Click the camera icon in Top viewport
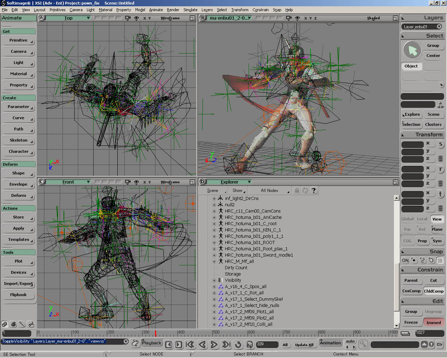This screenshot has height=358, width=447. click(x=128, y=18)
